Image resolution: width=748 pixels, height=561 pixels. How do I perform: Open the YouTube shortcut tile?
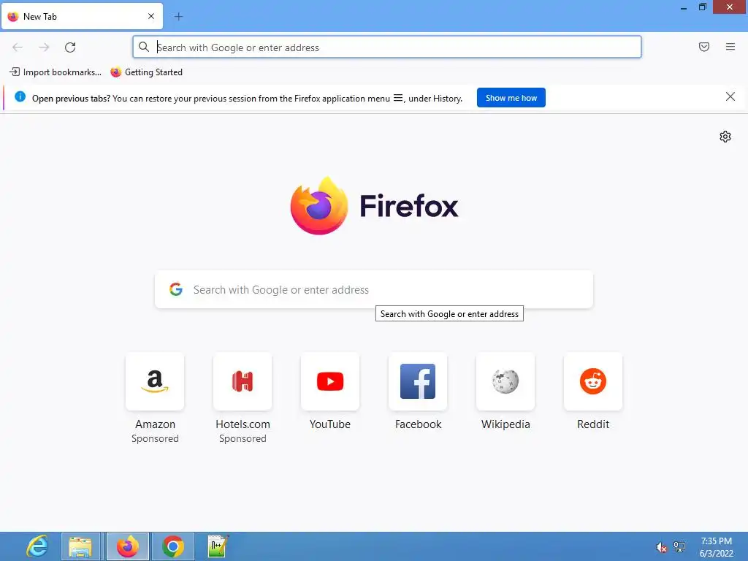pyautogui.click(x=330, y=381)
